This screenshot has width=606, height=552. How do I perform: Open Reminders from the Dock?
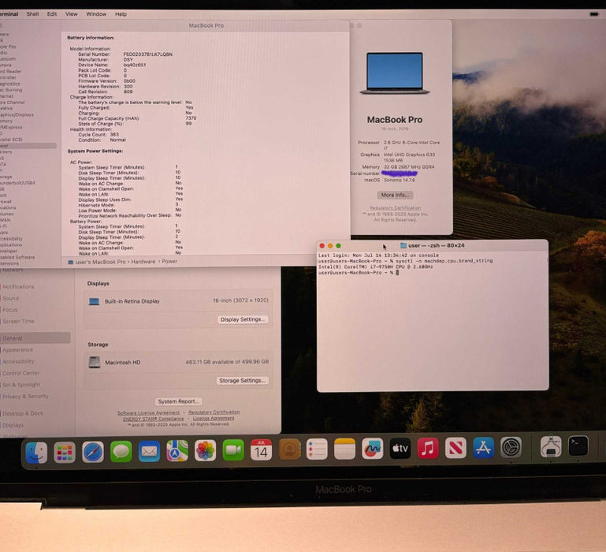tap(317, 449)
